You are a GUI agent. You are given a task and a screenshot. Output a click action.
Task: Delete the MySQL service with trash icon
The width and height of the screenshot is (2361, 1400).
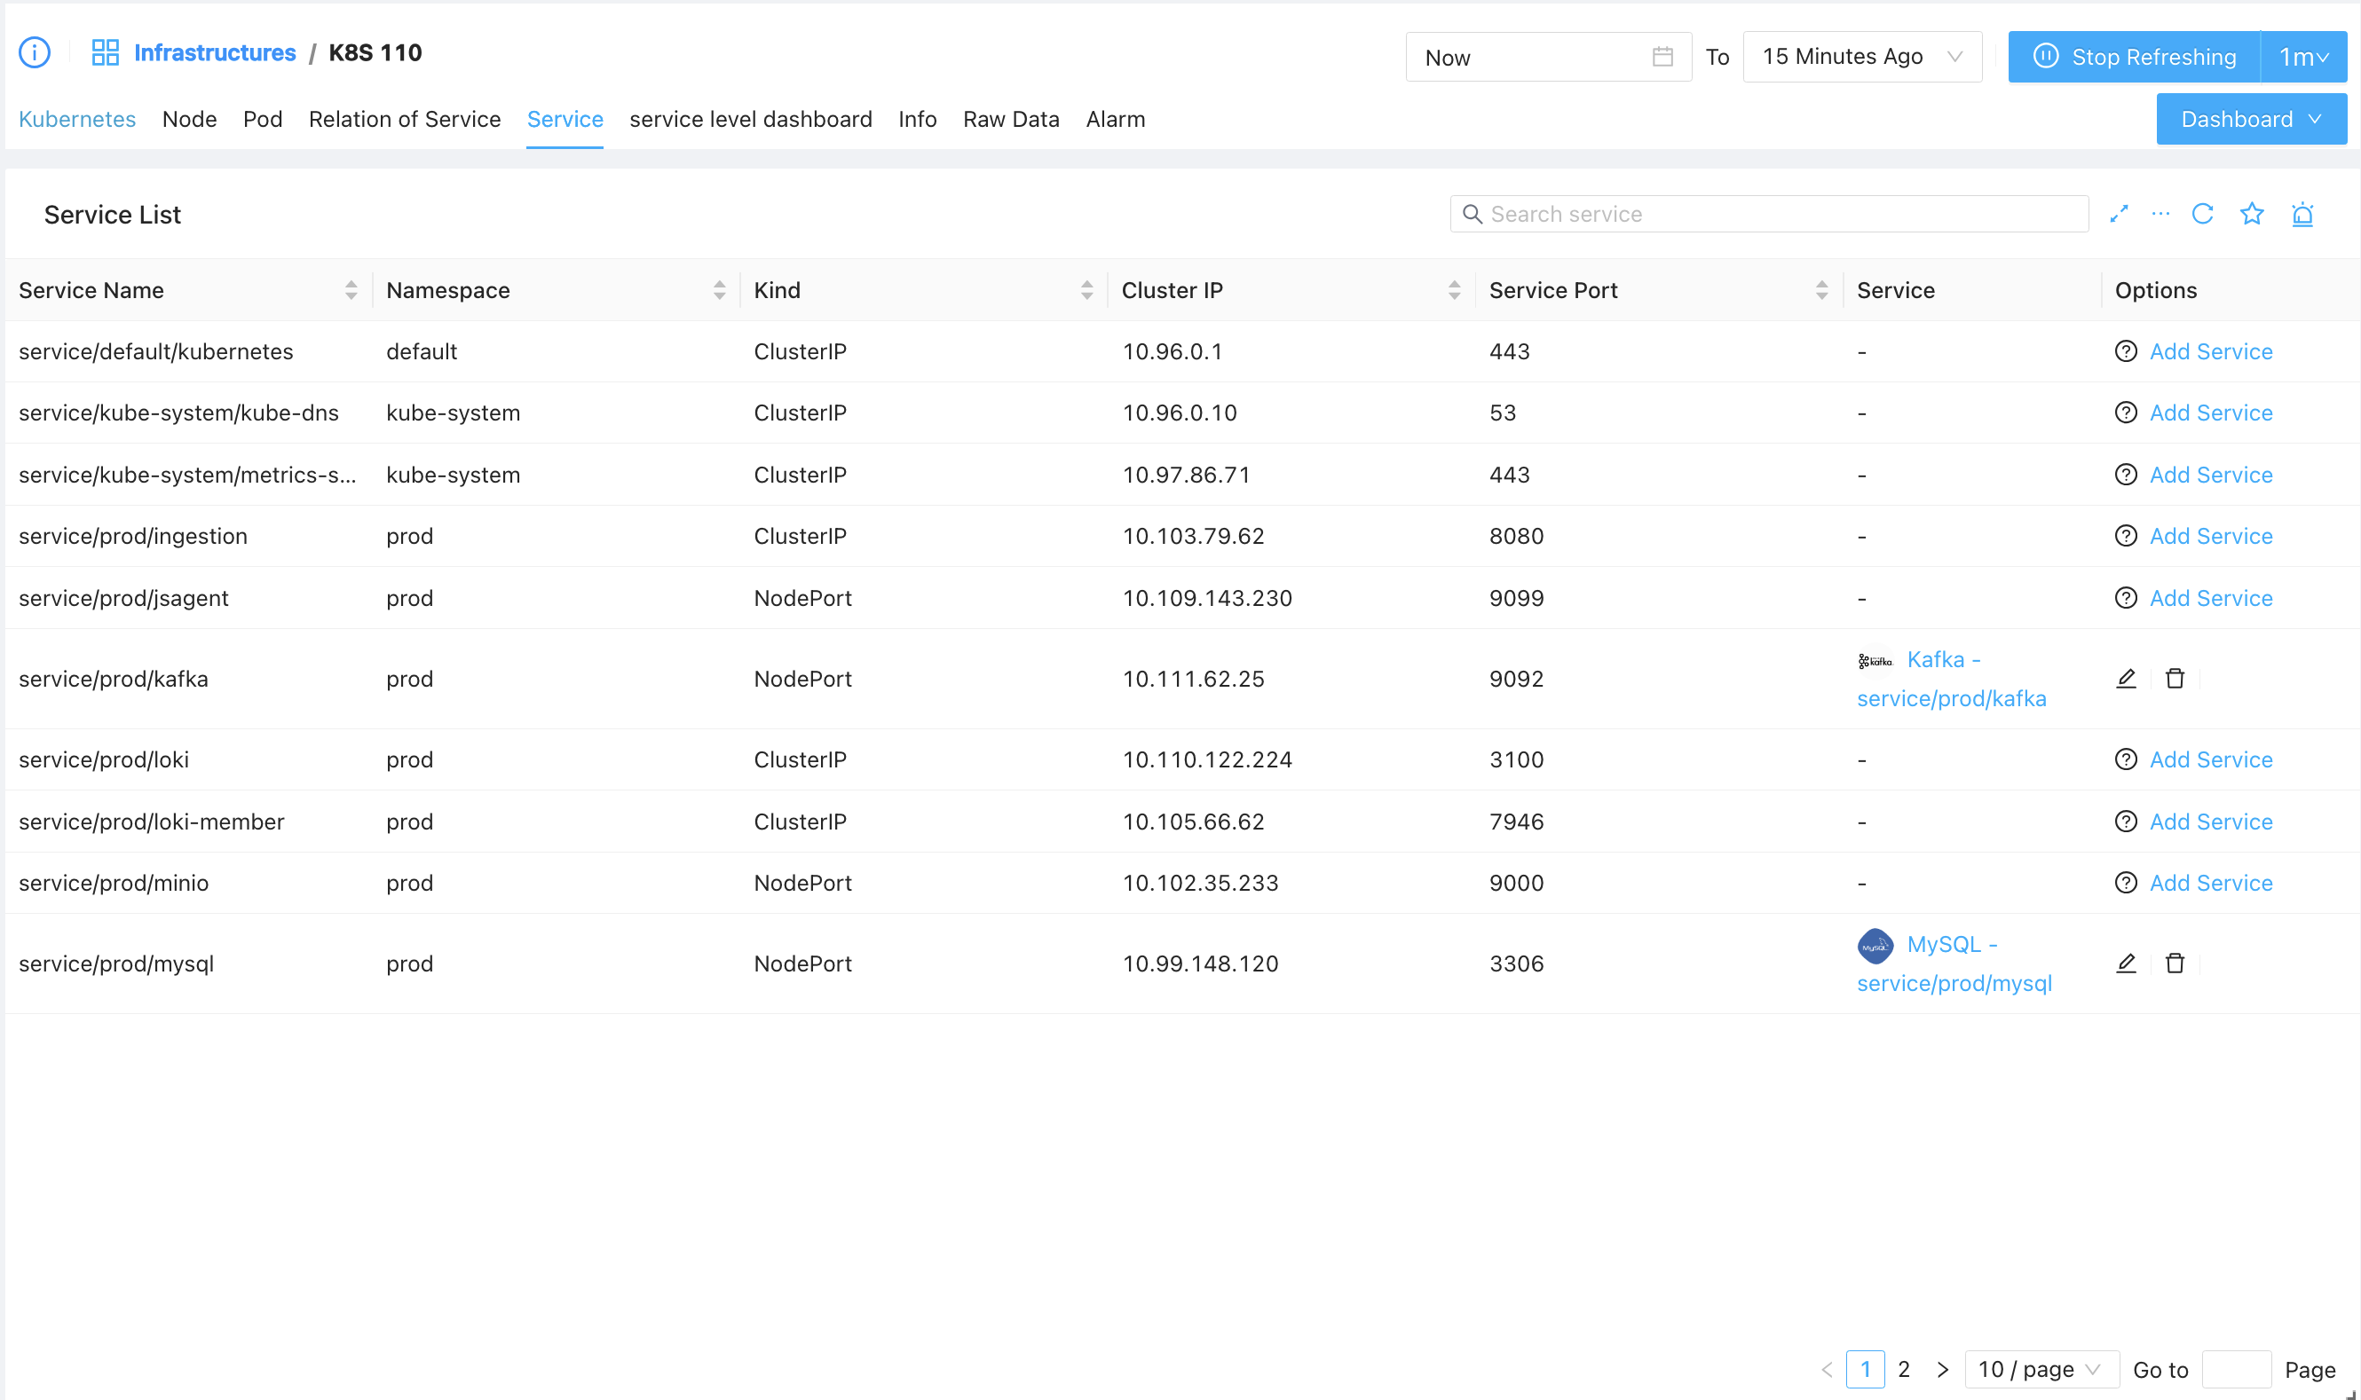2174,963
